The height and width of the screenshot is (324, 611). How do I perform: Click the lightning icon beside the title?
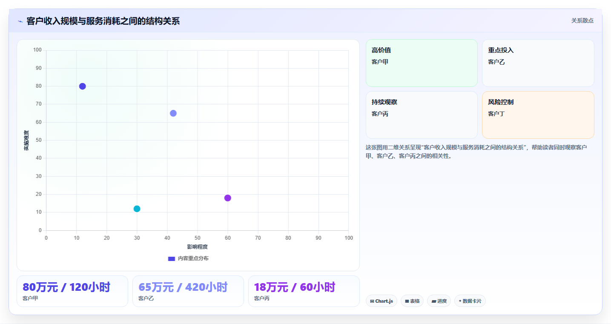(20, 21)
